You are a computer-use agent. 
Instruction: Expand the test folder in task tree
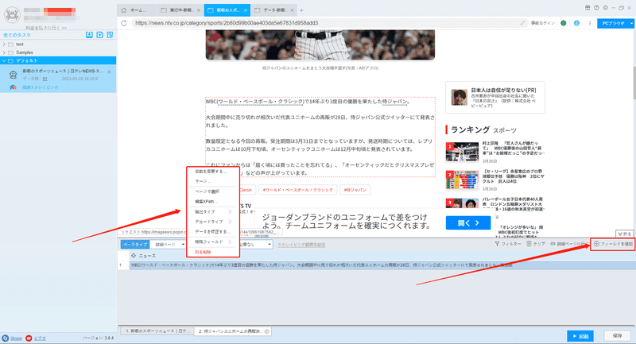[4, 44]
